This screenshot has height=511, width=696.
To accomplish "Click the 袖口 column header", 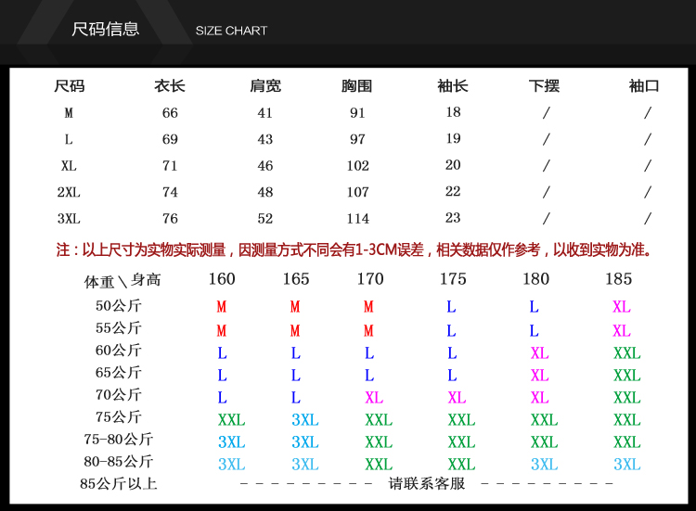I will (644, 85).
